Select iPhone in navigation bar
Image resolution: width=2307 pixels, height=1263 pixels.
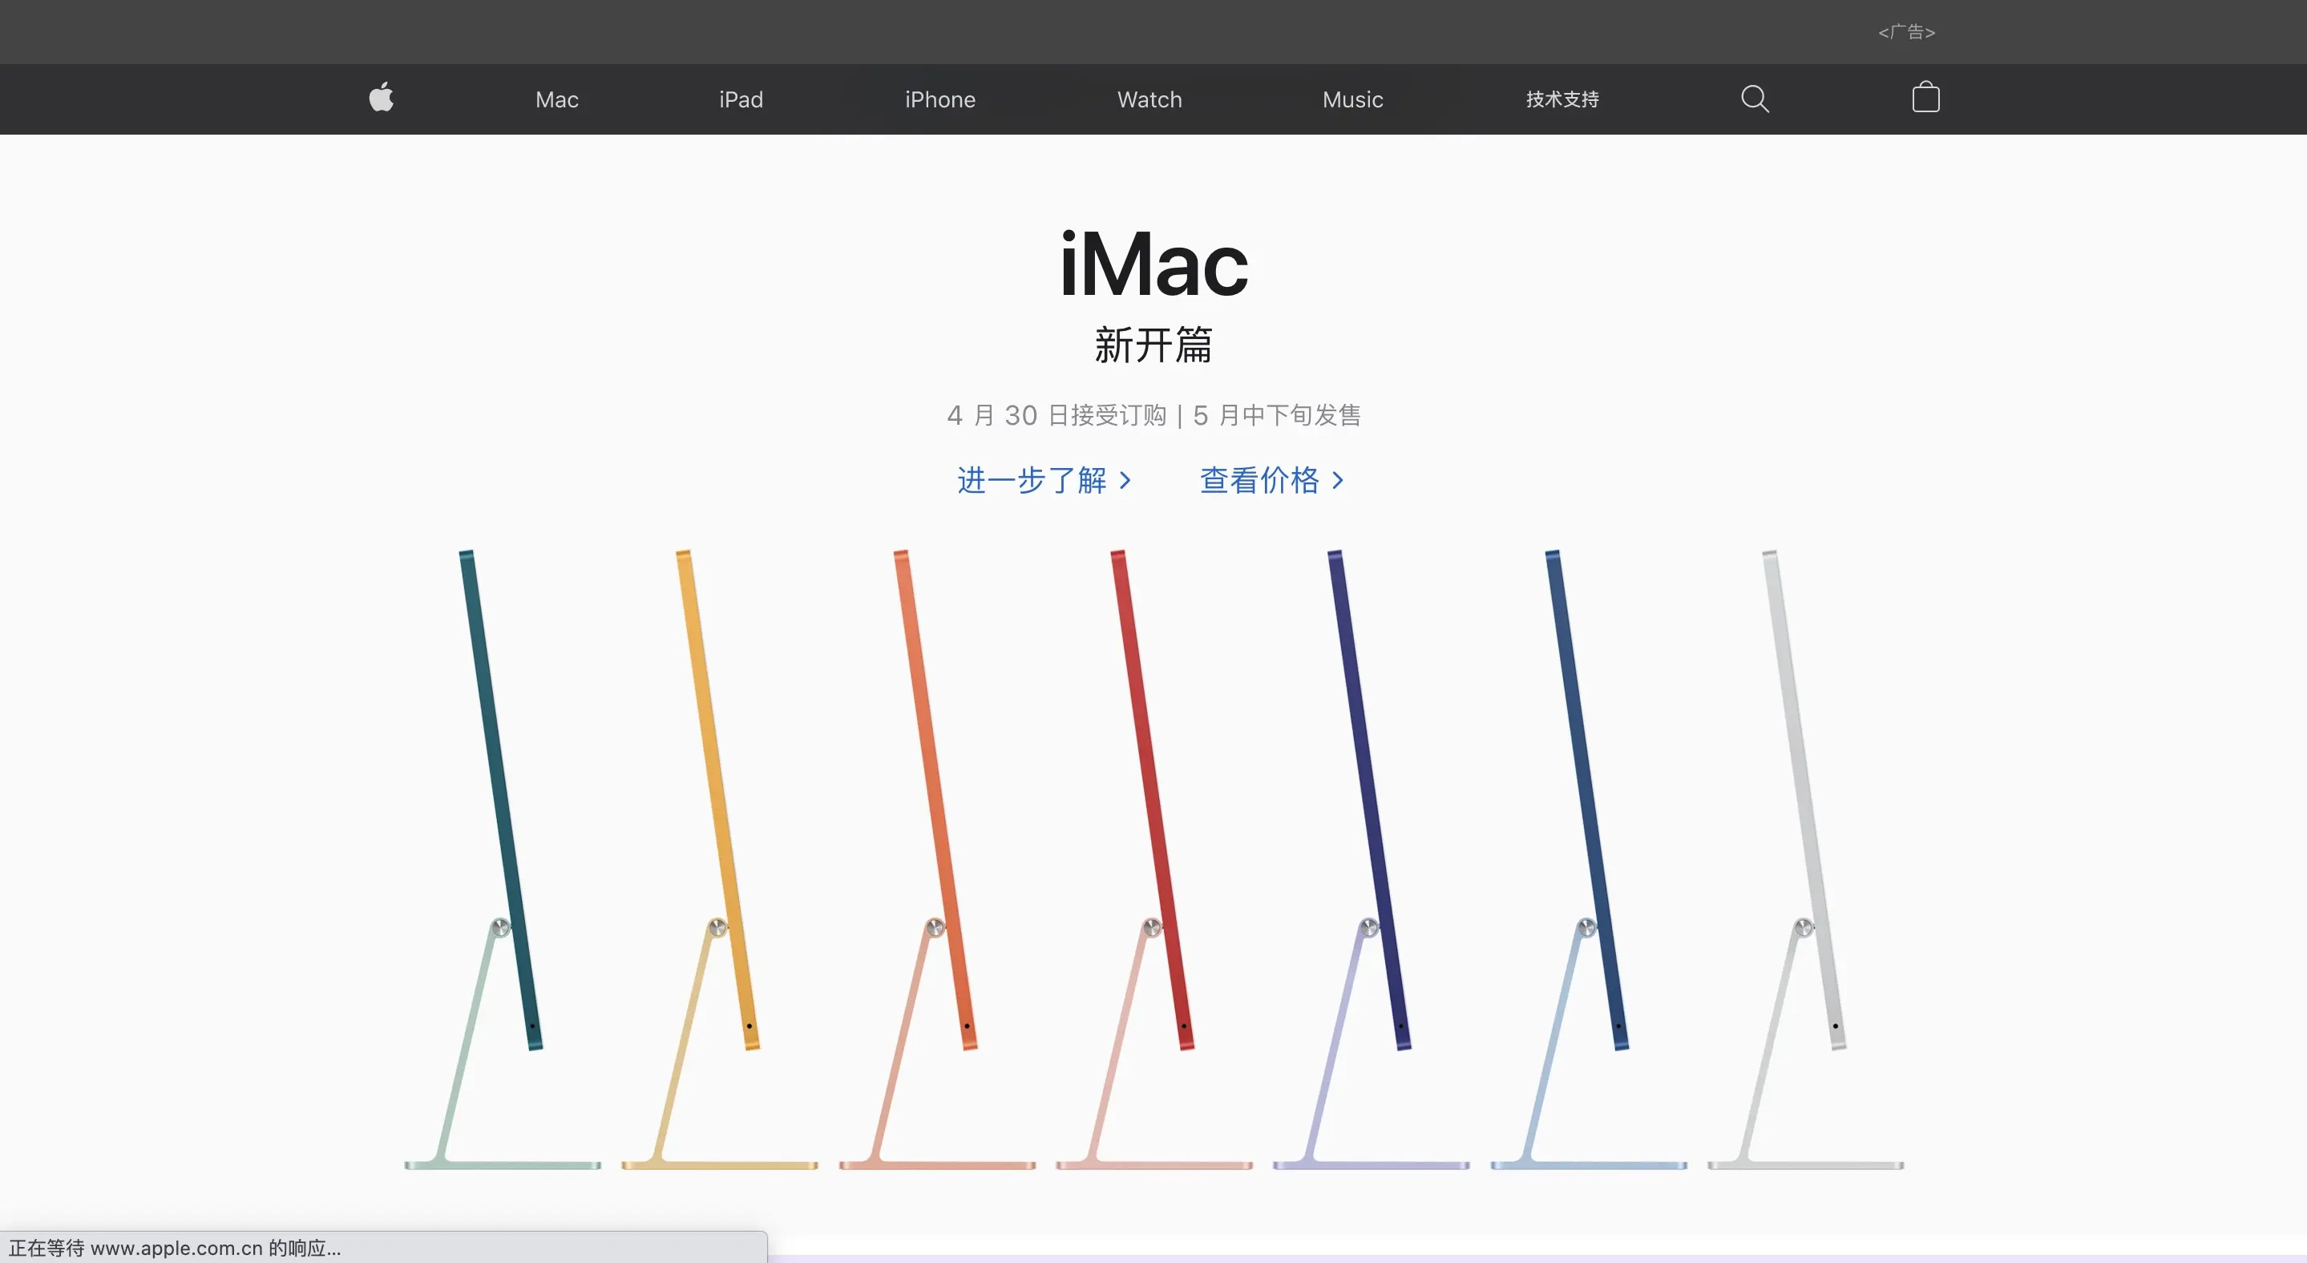(x=939, y=99)
